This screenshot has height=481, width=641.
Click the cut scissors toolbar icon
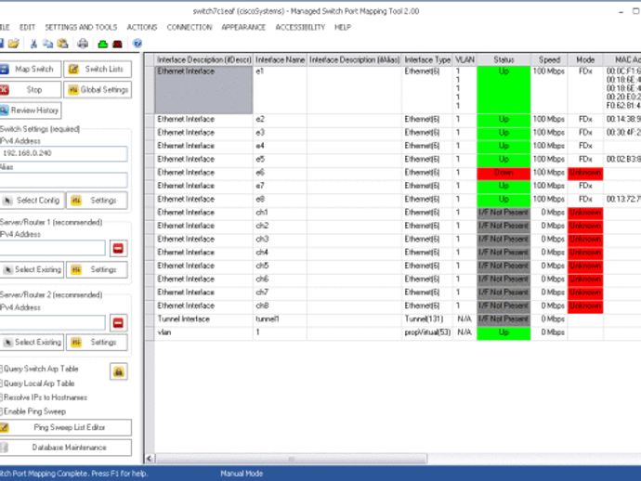(34, 44)
